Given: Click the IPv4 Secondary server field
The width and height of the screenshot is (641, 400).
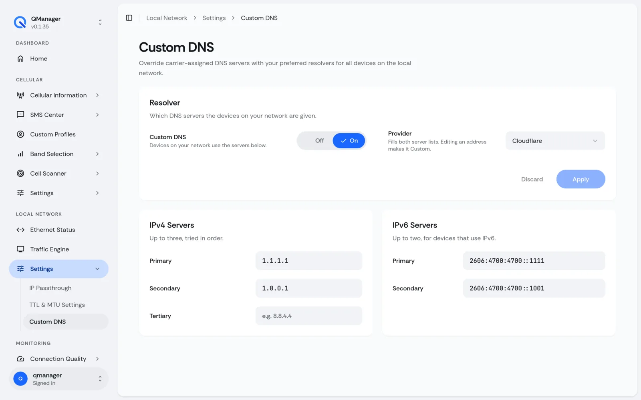Looking at the screenshot, I should point(309,288).
